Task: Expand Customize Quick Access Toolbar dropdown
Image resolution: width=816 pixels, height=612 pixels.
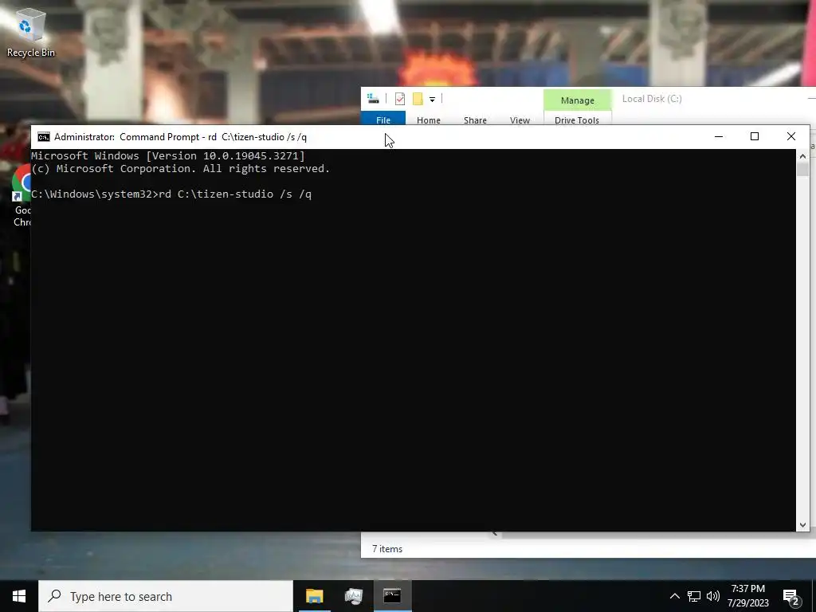Action: [432, 100]
